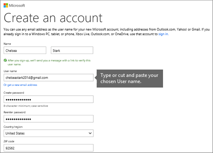Click the 'User name' label
This screenshot has width=213, height=153.
click(x=10, y=71)
